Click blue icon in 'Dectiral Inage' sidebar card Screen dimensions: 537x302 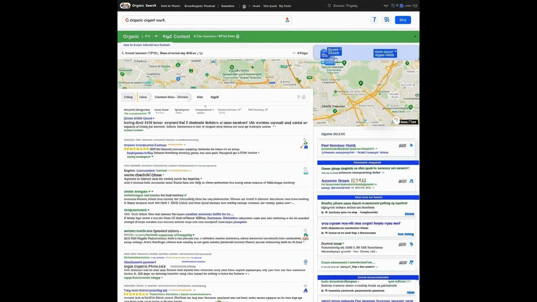coord(411,244)
